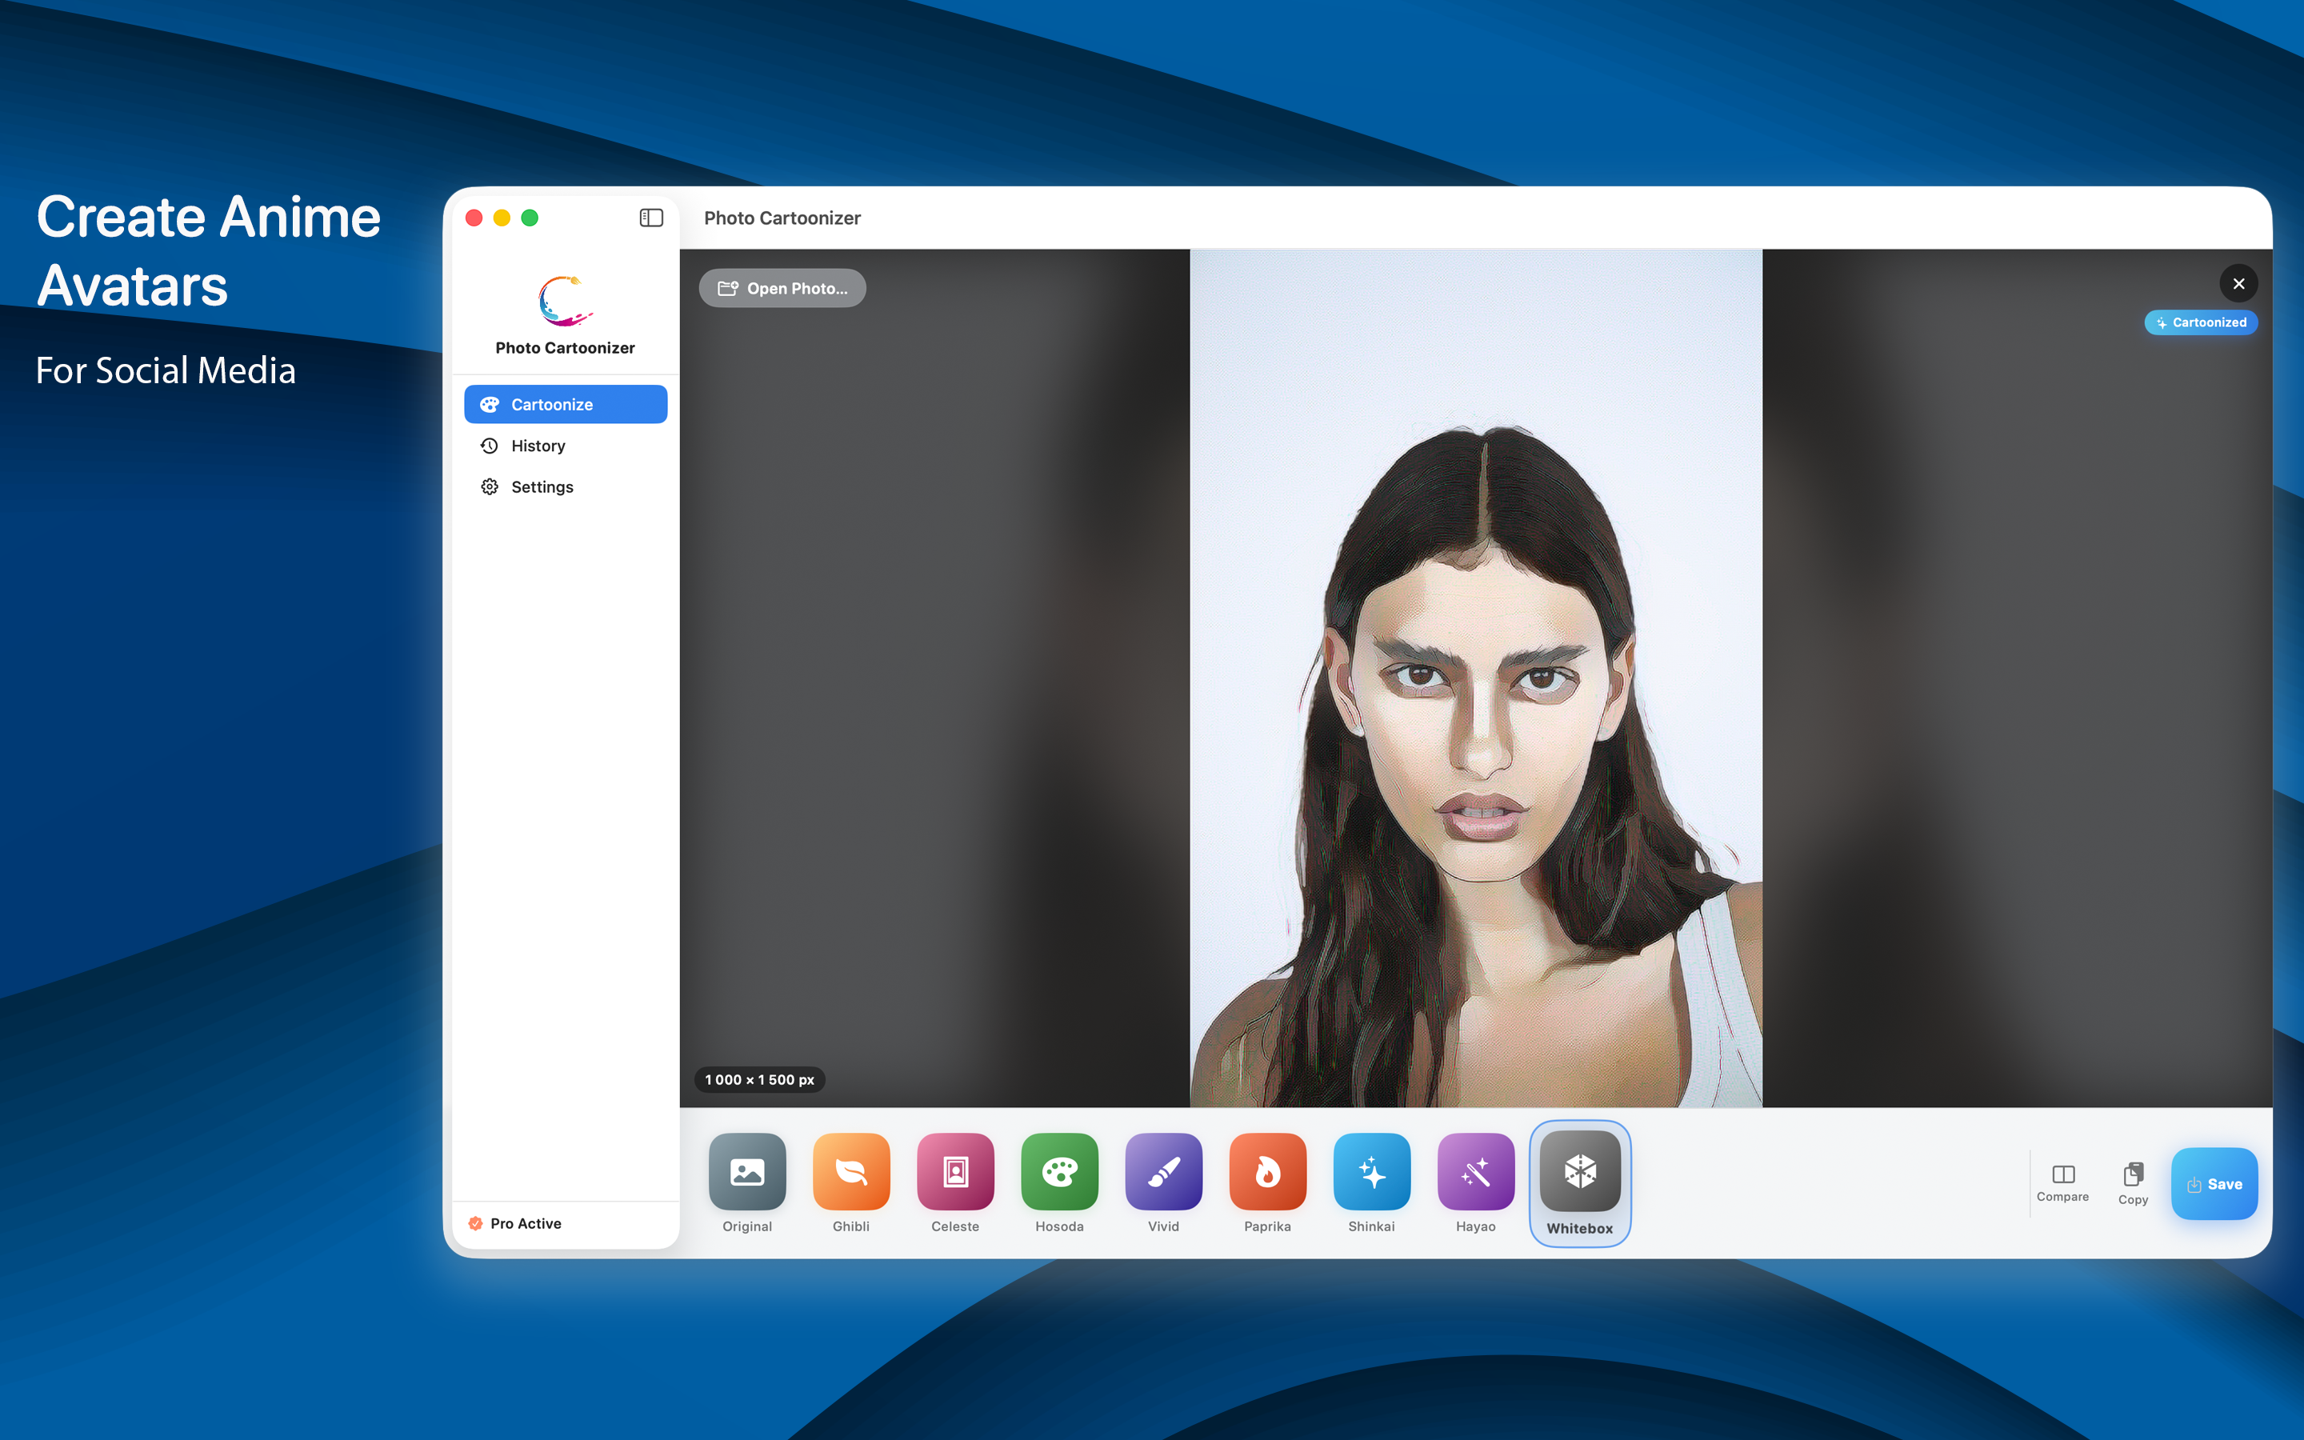Click the yellow minimize window button
2304x1440 pixels.
click(502, 218)
